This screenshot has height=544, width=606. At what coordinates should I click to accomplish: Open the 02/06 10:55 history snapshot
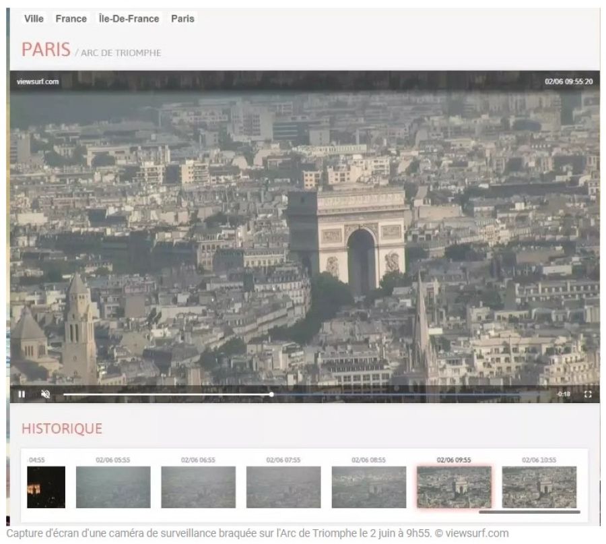[539, 484]
